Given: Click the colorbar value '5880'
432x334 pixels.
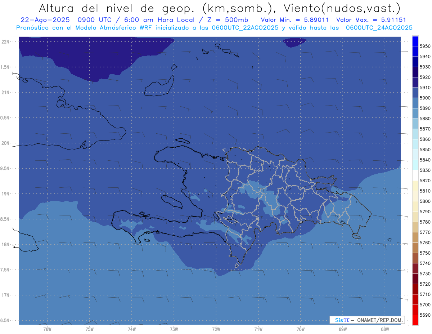Looking at the screenshot, I should [425, 119].
